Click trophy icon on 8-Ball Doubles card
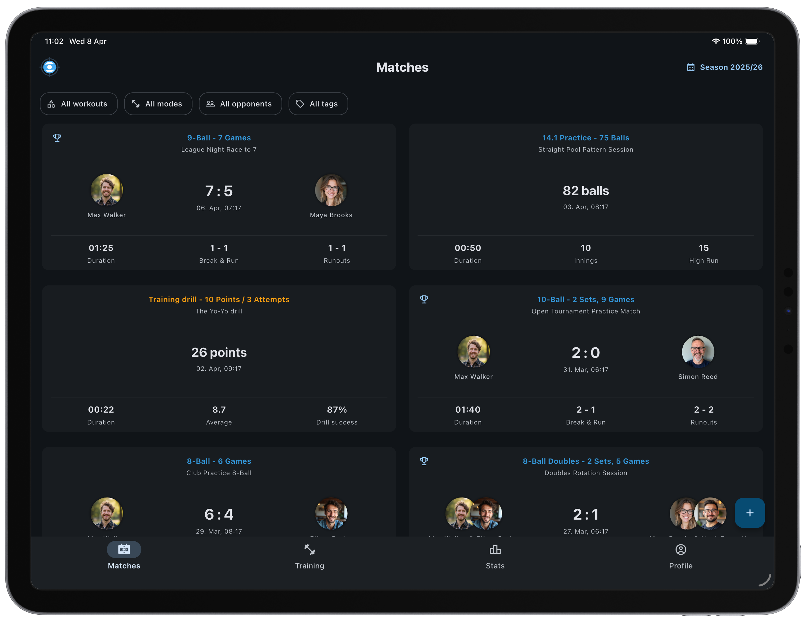The height and width of the screenshot is (622, 805). coord(424,461)
